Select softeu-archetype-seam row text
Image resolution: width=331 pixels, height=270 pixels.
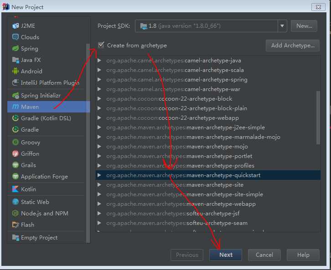(177, 223)
